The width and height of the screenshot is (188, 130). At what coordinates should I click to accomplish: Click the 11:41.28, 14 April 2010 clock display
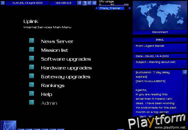(x=27, y=3)
